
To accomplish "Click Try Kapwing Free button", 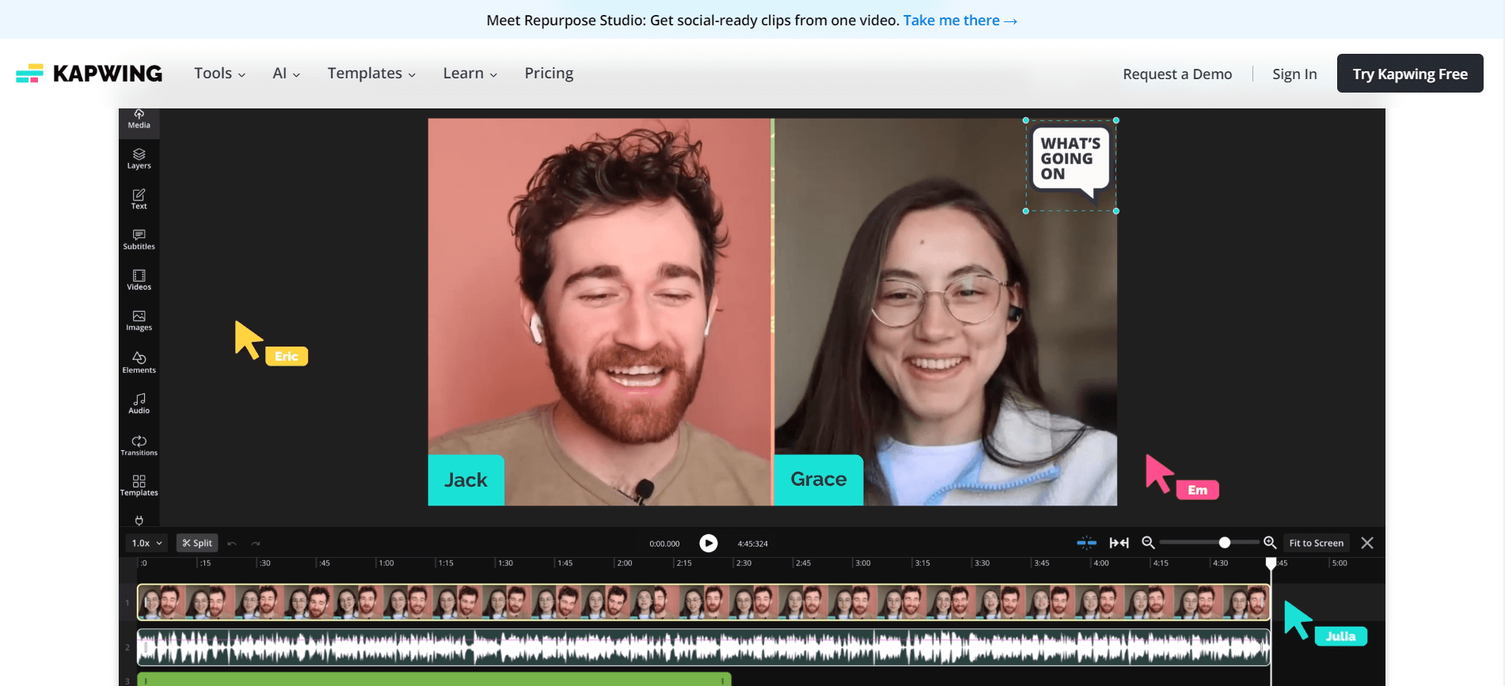I will (1410, 74).
